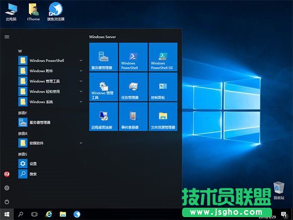The width and height of the screenshot is (293, 220).
Task: Open the 事件查看器 tile
Action: pyautogui.click(x=133, y=116)
